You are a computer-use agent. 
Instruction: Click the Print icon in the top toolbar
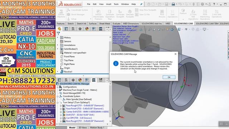pos(173,4)
